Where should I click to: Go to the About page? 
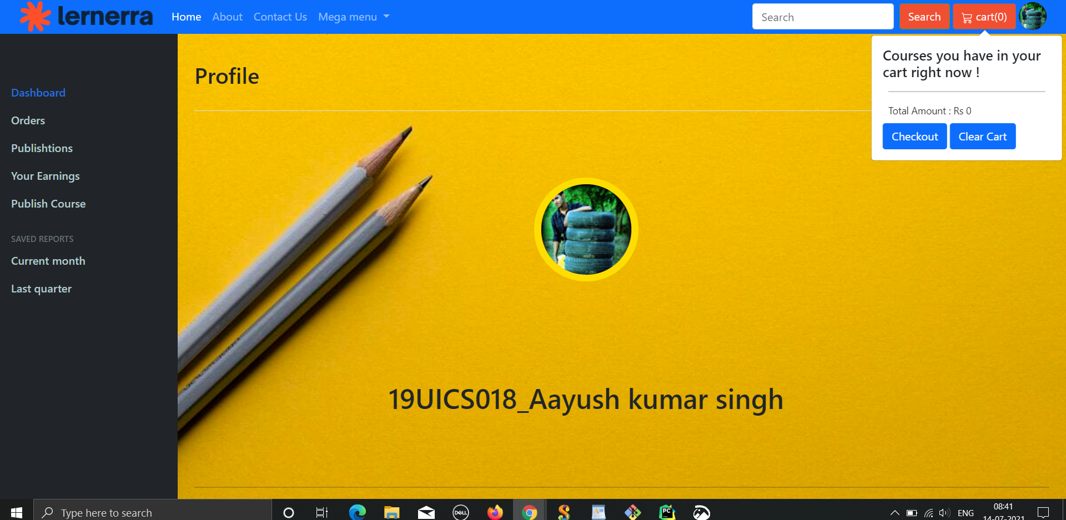pos(227,17)
